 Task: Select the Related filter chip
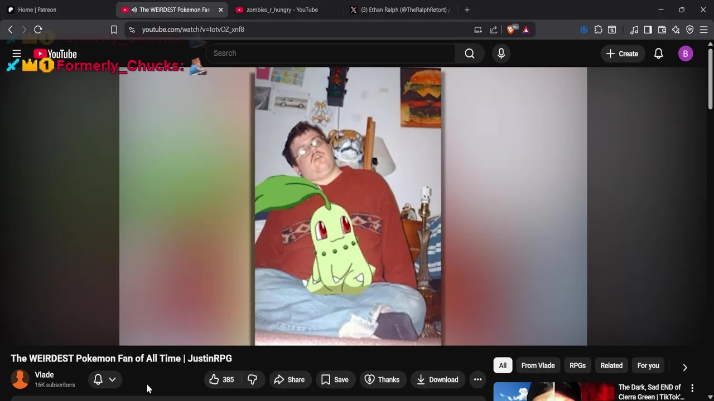point(611,366)
